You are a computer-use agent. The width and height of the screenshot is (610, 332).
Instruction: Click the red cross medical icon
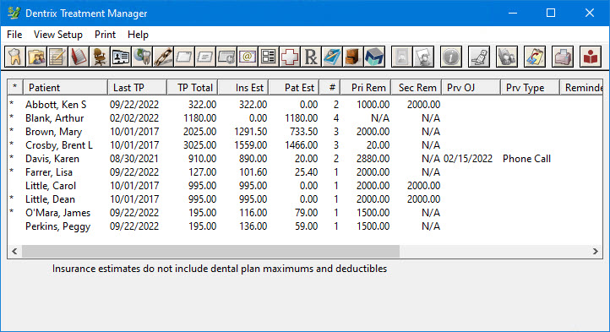pyautogui.click(x=290, y=57)
